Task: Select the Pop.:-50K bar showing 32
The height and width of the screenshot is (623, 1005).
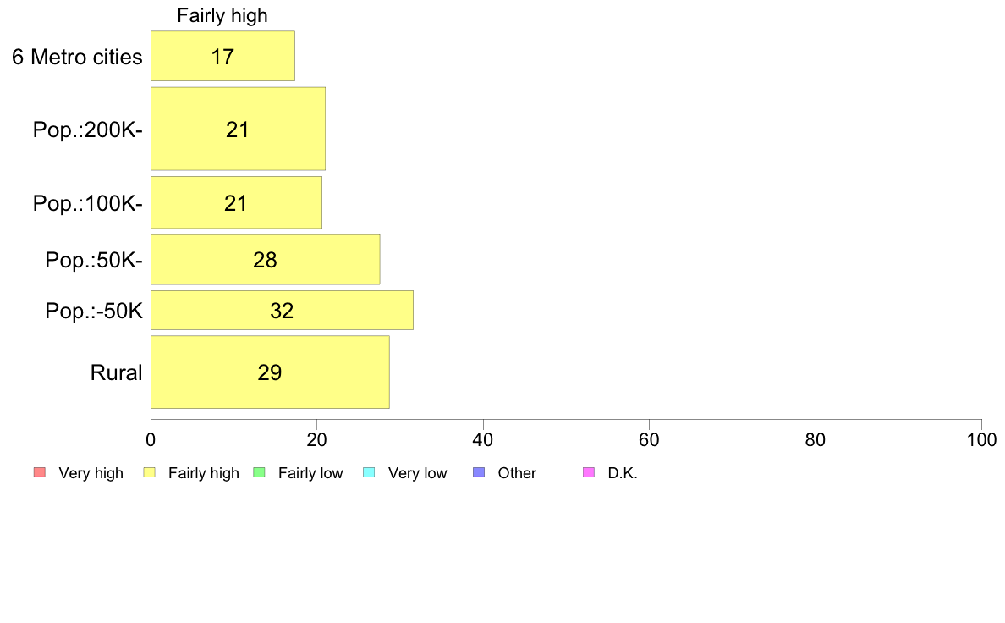Action: tap(282, 311)
